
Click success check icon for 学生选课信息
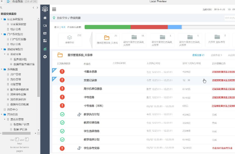(x=62, y=131)
